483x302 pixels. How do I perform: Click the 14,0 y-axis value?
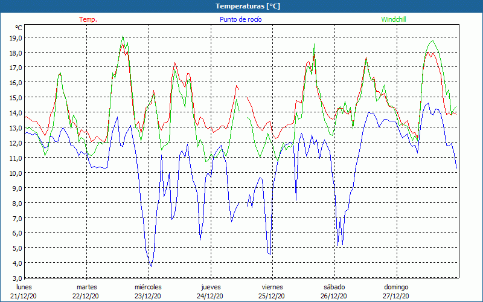click(16, 113)
